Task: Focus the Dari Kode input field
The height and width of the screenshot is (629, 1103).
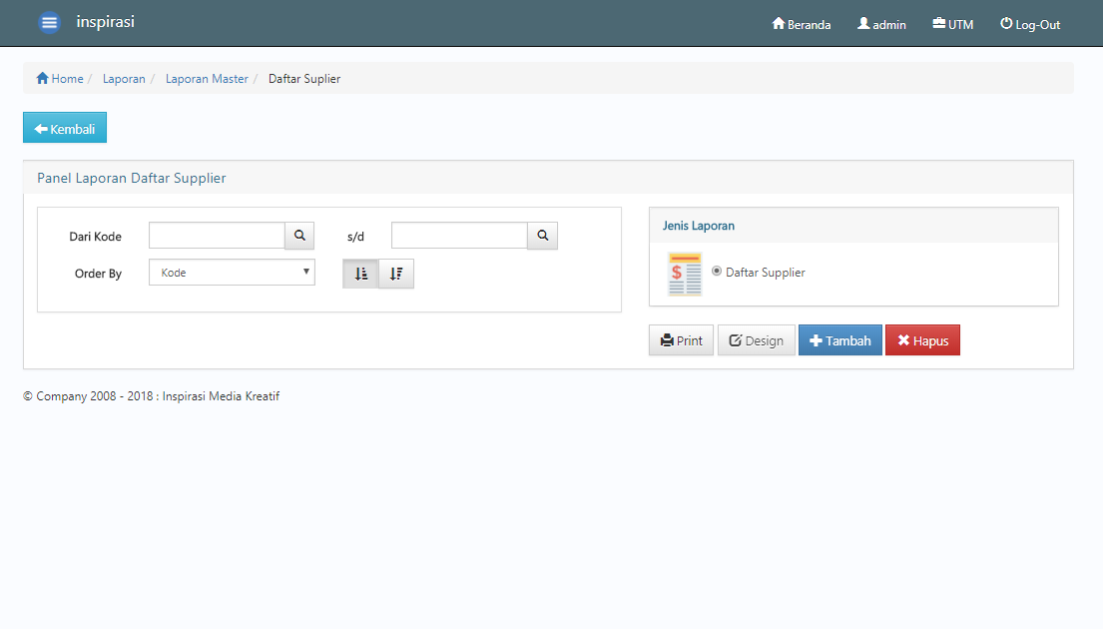Action: [x=217, y=235]
